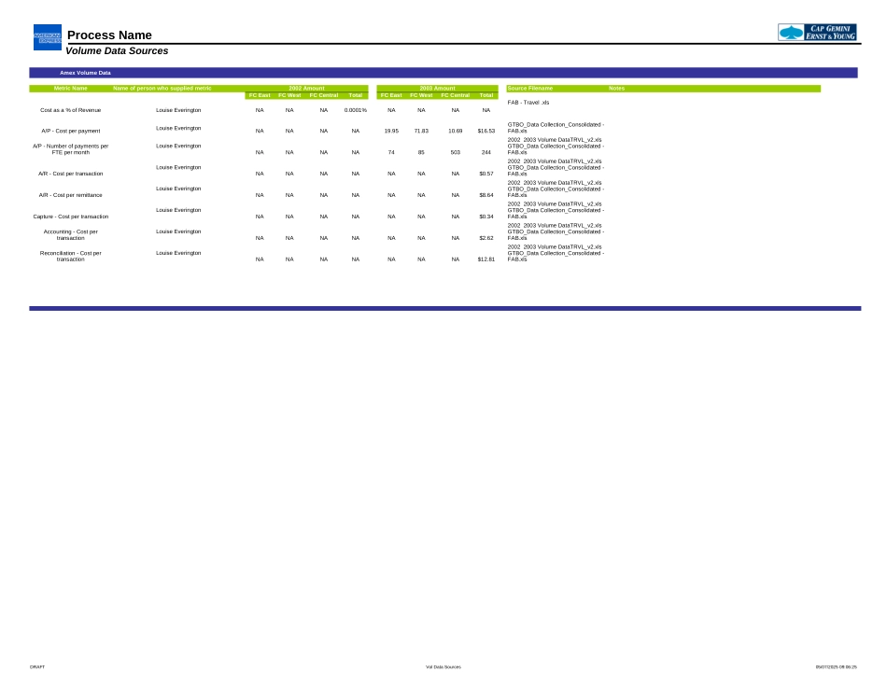Click 'Name of person who supplied metric' header
The image size is (887, 686).
click(162, 89)
